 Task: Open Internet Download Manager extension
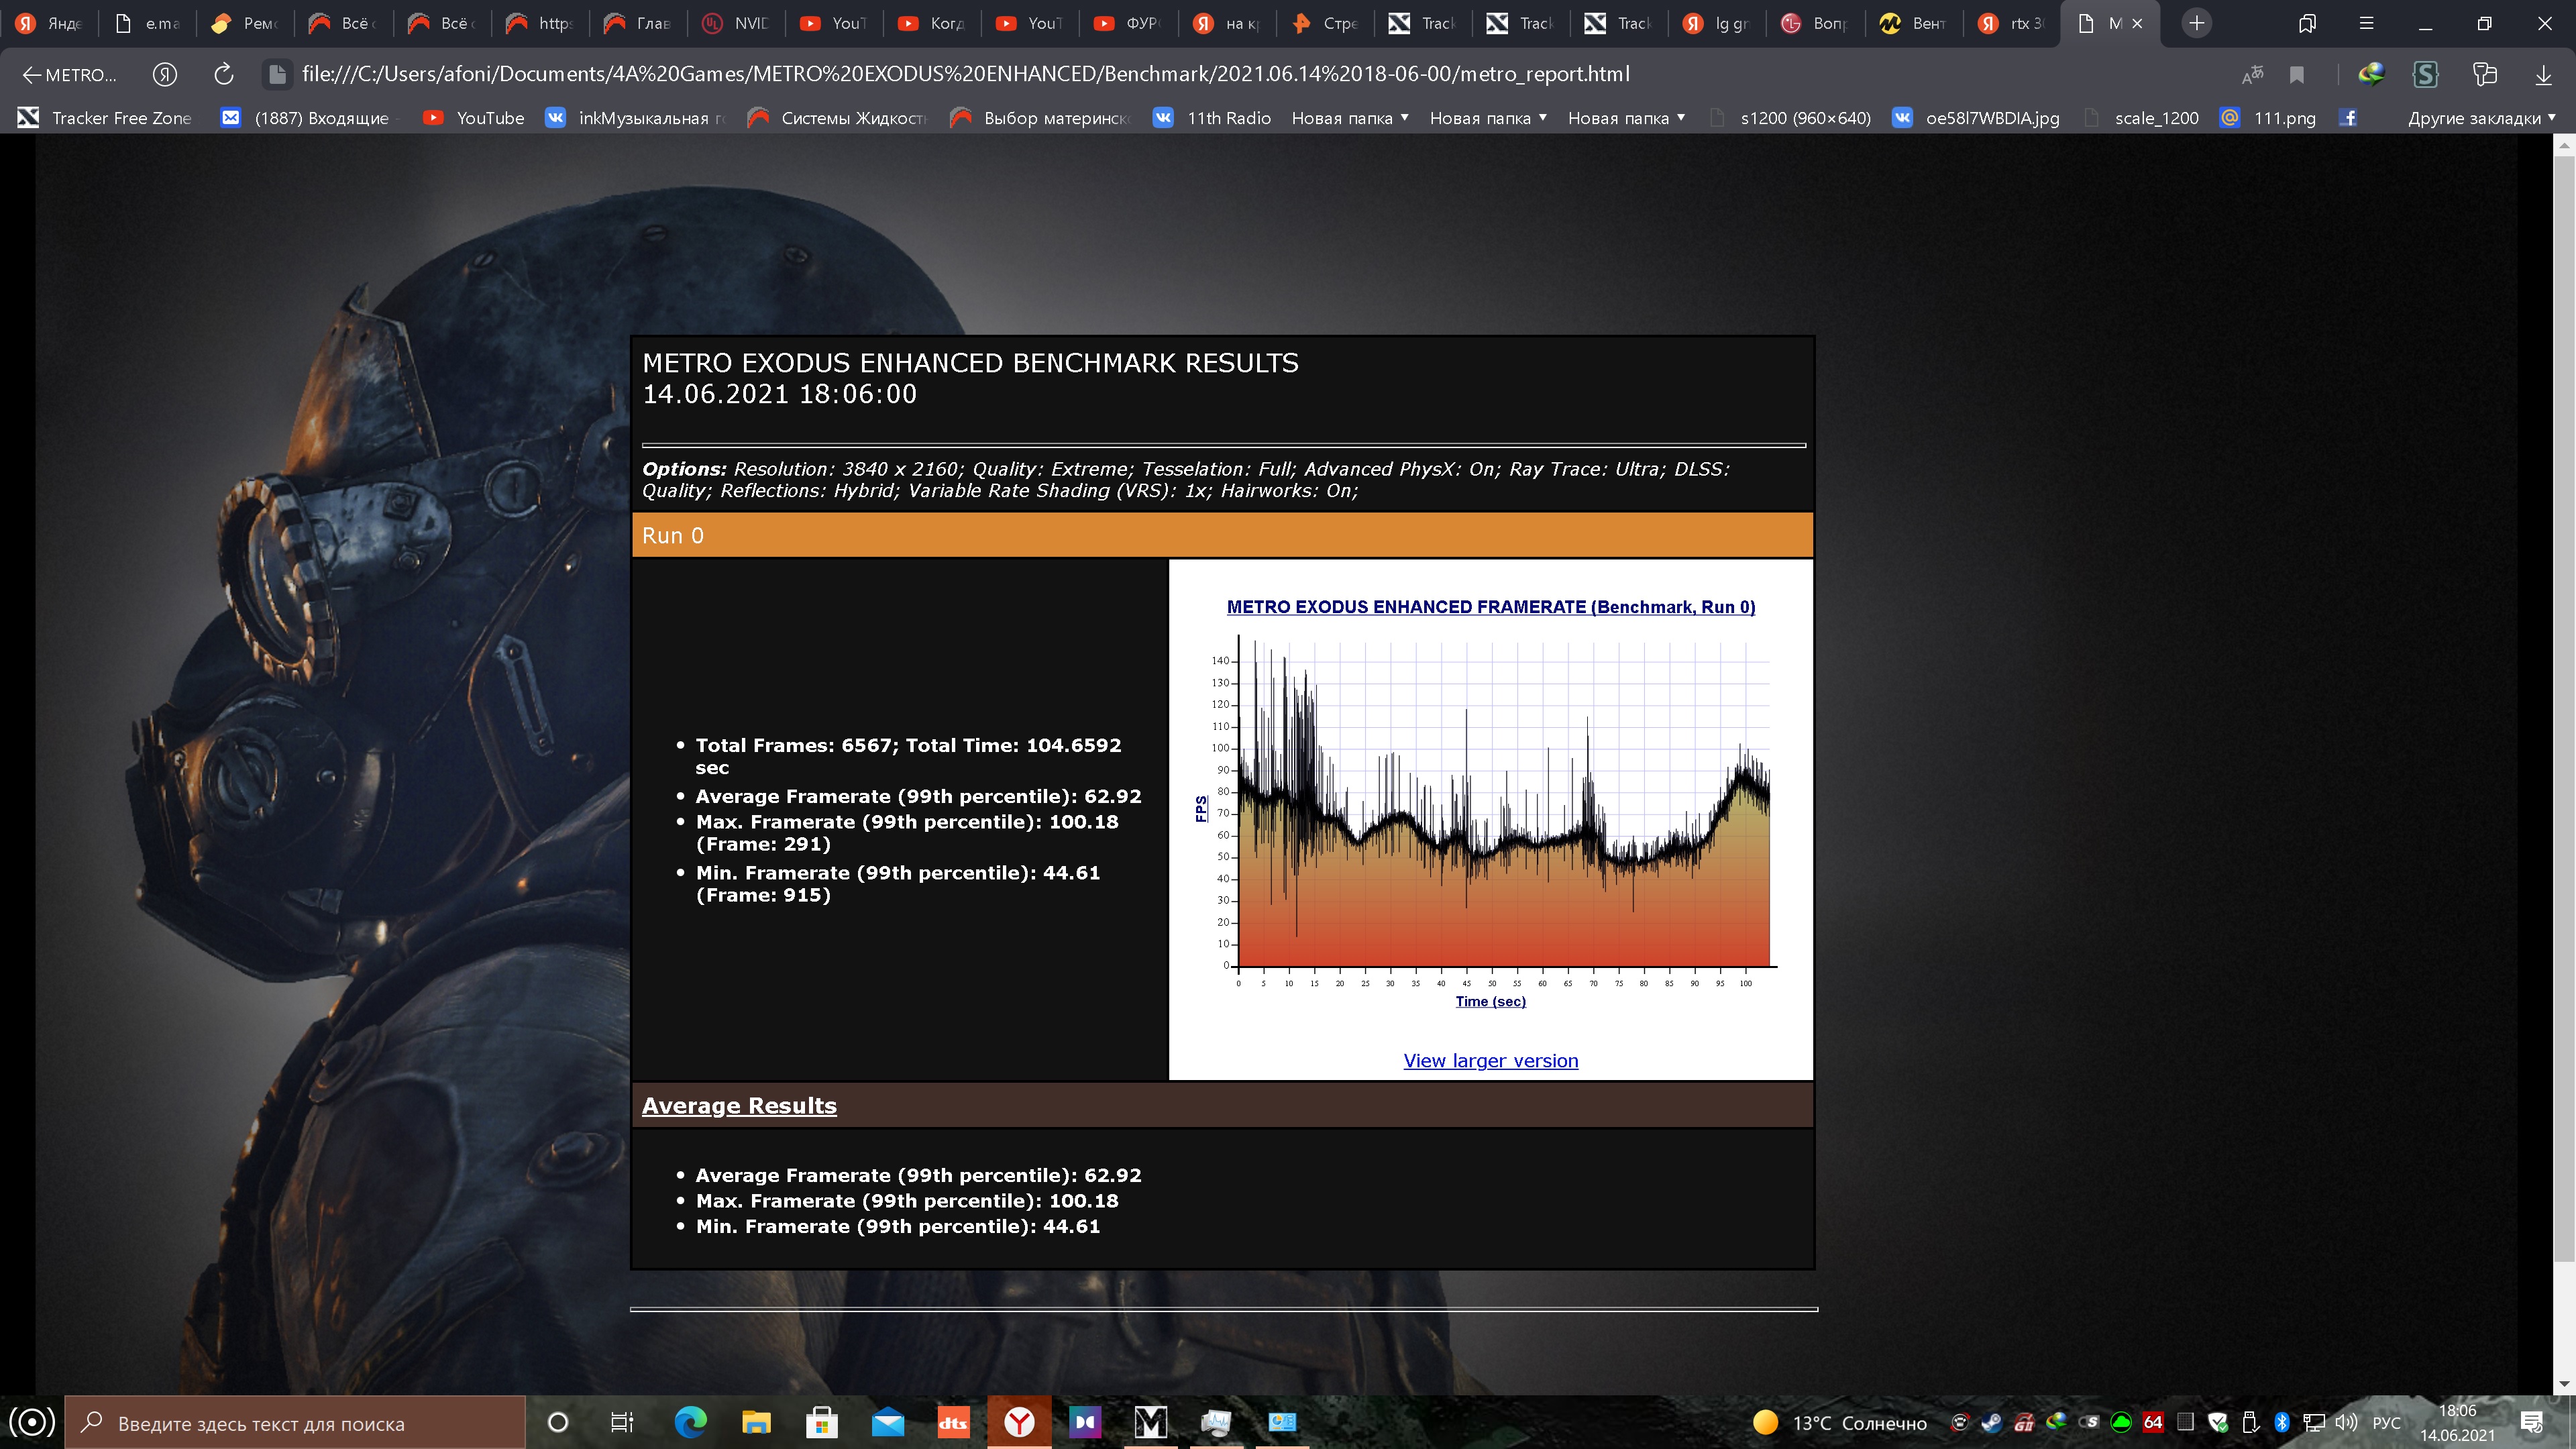(2371, 75)
